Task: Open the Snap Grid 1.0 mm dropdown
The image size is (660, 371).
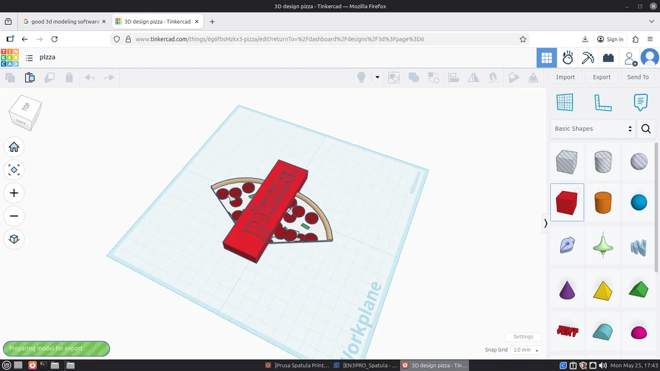Action: (x=525, y=350)
